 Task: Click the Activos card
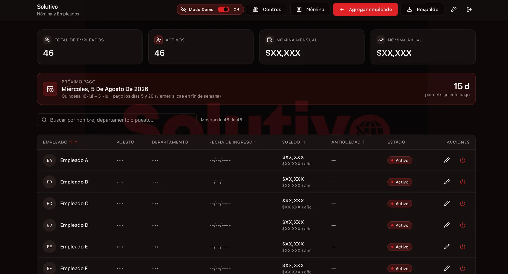(201, 47)
